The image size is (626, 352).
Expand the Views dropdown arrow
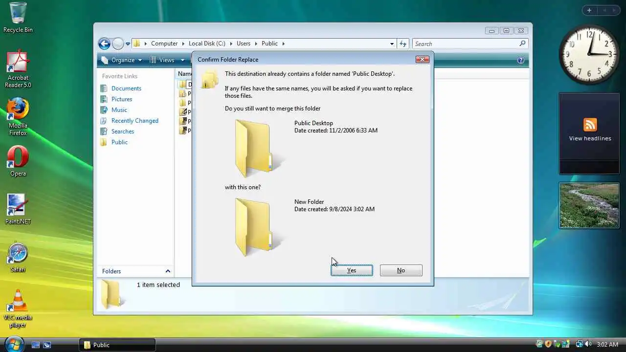pyautogui.click(x=183, y=60)
